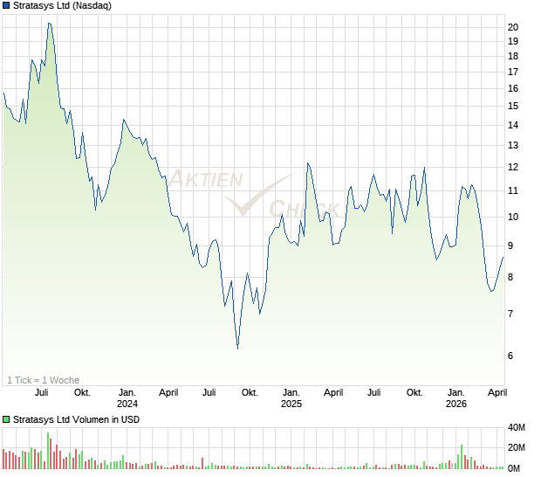Click the blue Stratasys Ltd legend square
Image resolution: width=541 pixels, height=477 pixels.
tap(7, 6)
